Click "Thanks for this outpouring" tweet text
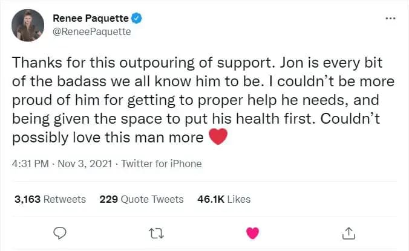 point(88,63)
